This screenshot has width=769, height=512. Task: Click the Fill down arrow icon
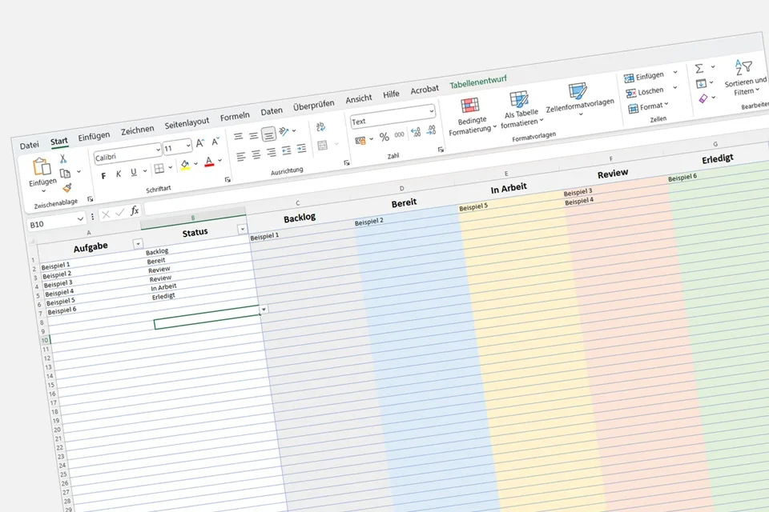701,84
